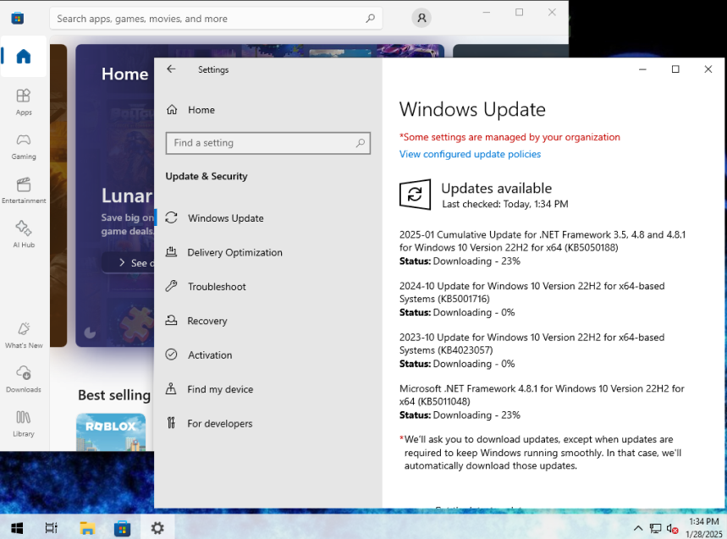Click the Activation checkmark circle icon

pyautogui.click(x=172, y=355)
